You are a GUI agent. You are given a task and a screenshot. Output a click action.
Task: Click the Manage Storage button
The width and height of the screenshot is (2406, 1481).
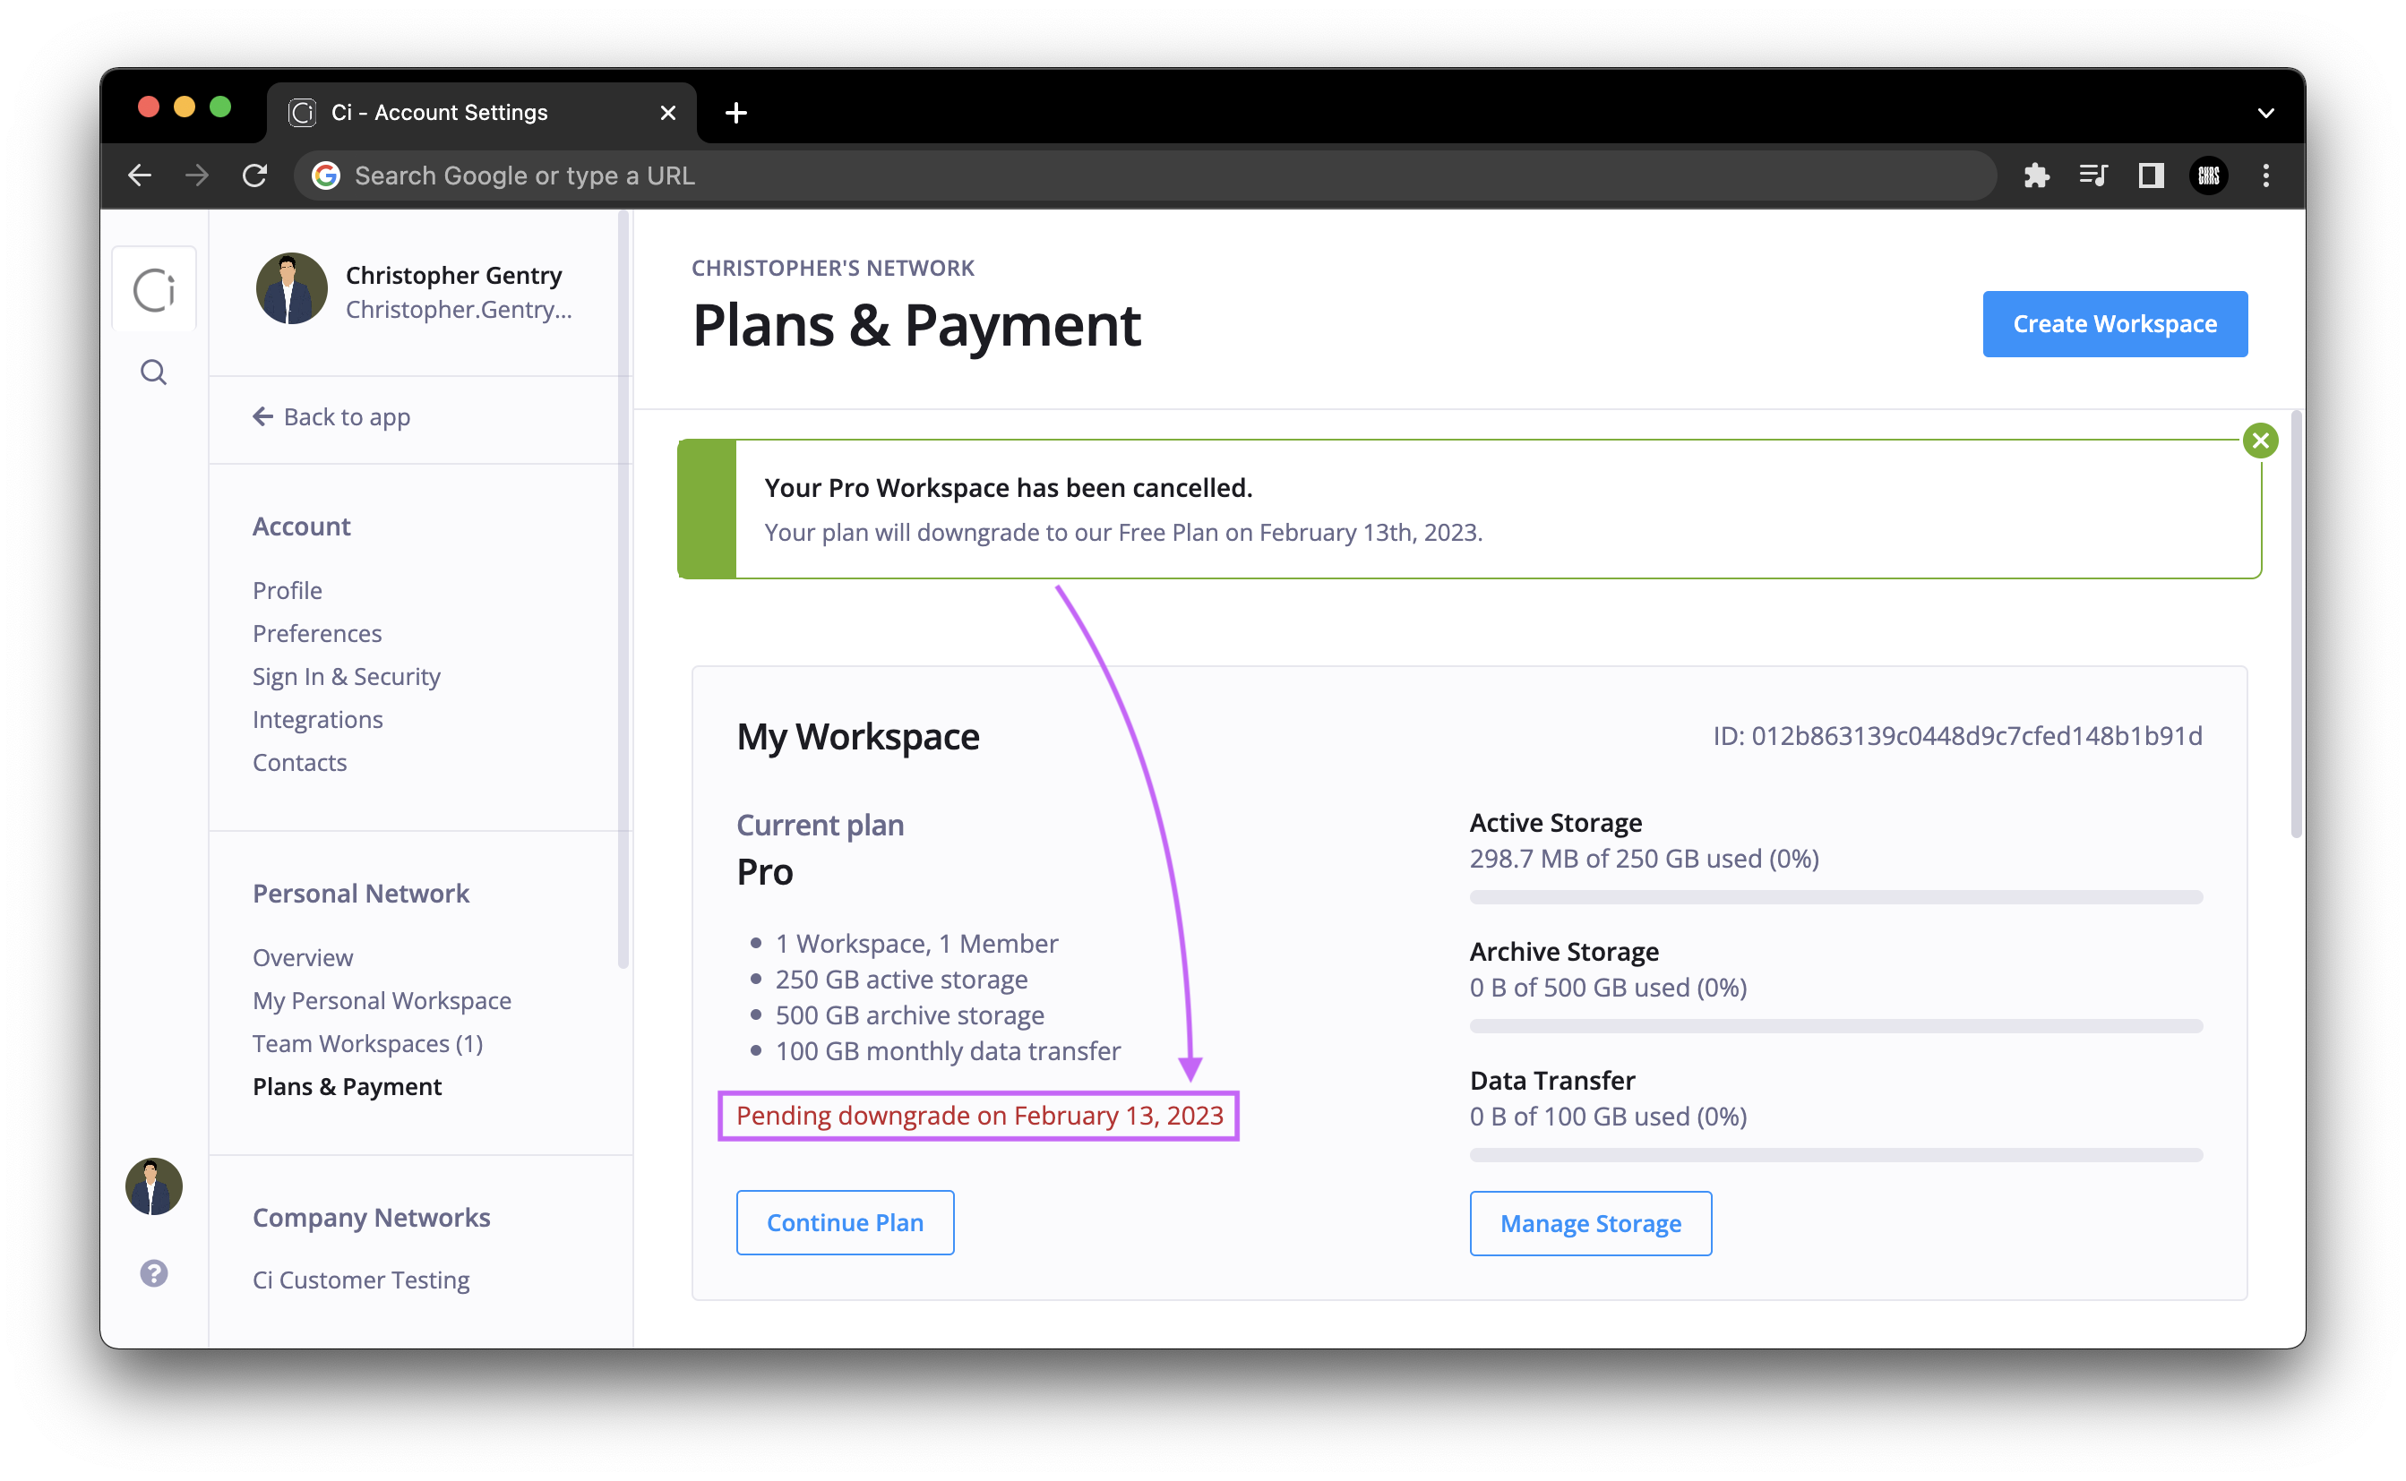coord(1590,1222)
